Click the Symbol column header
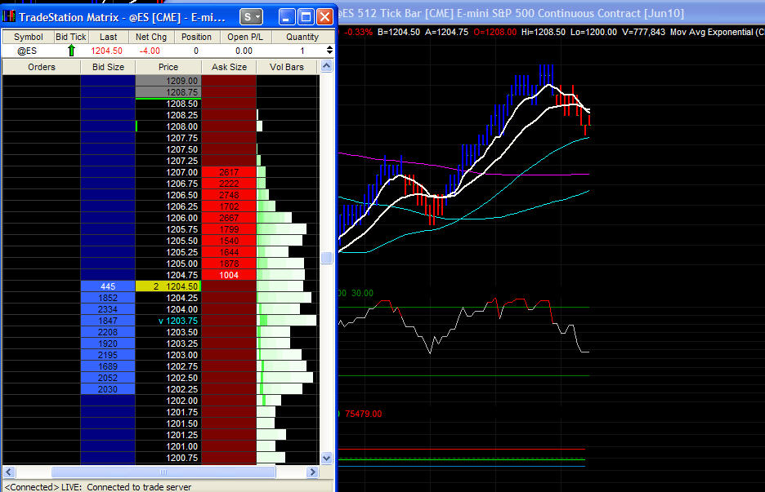The height and width of the screenshot is (492, 765). [29, 37]
